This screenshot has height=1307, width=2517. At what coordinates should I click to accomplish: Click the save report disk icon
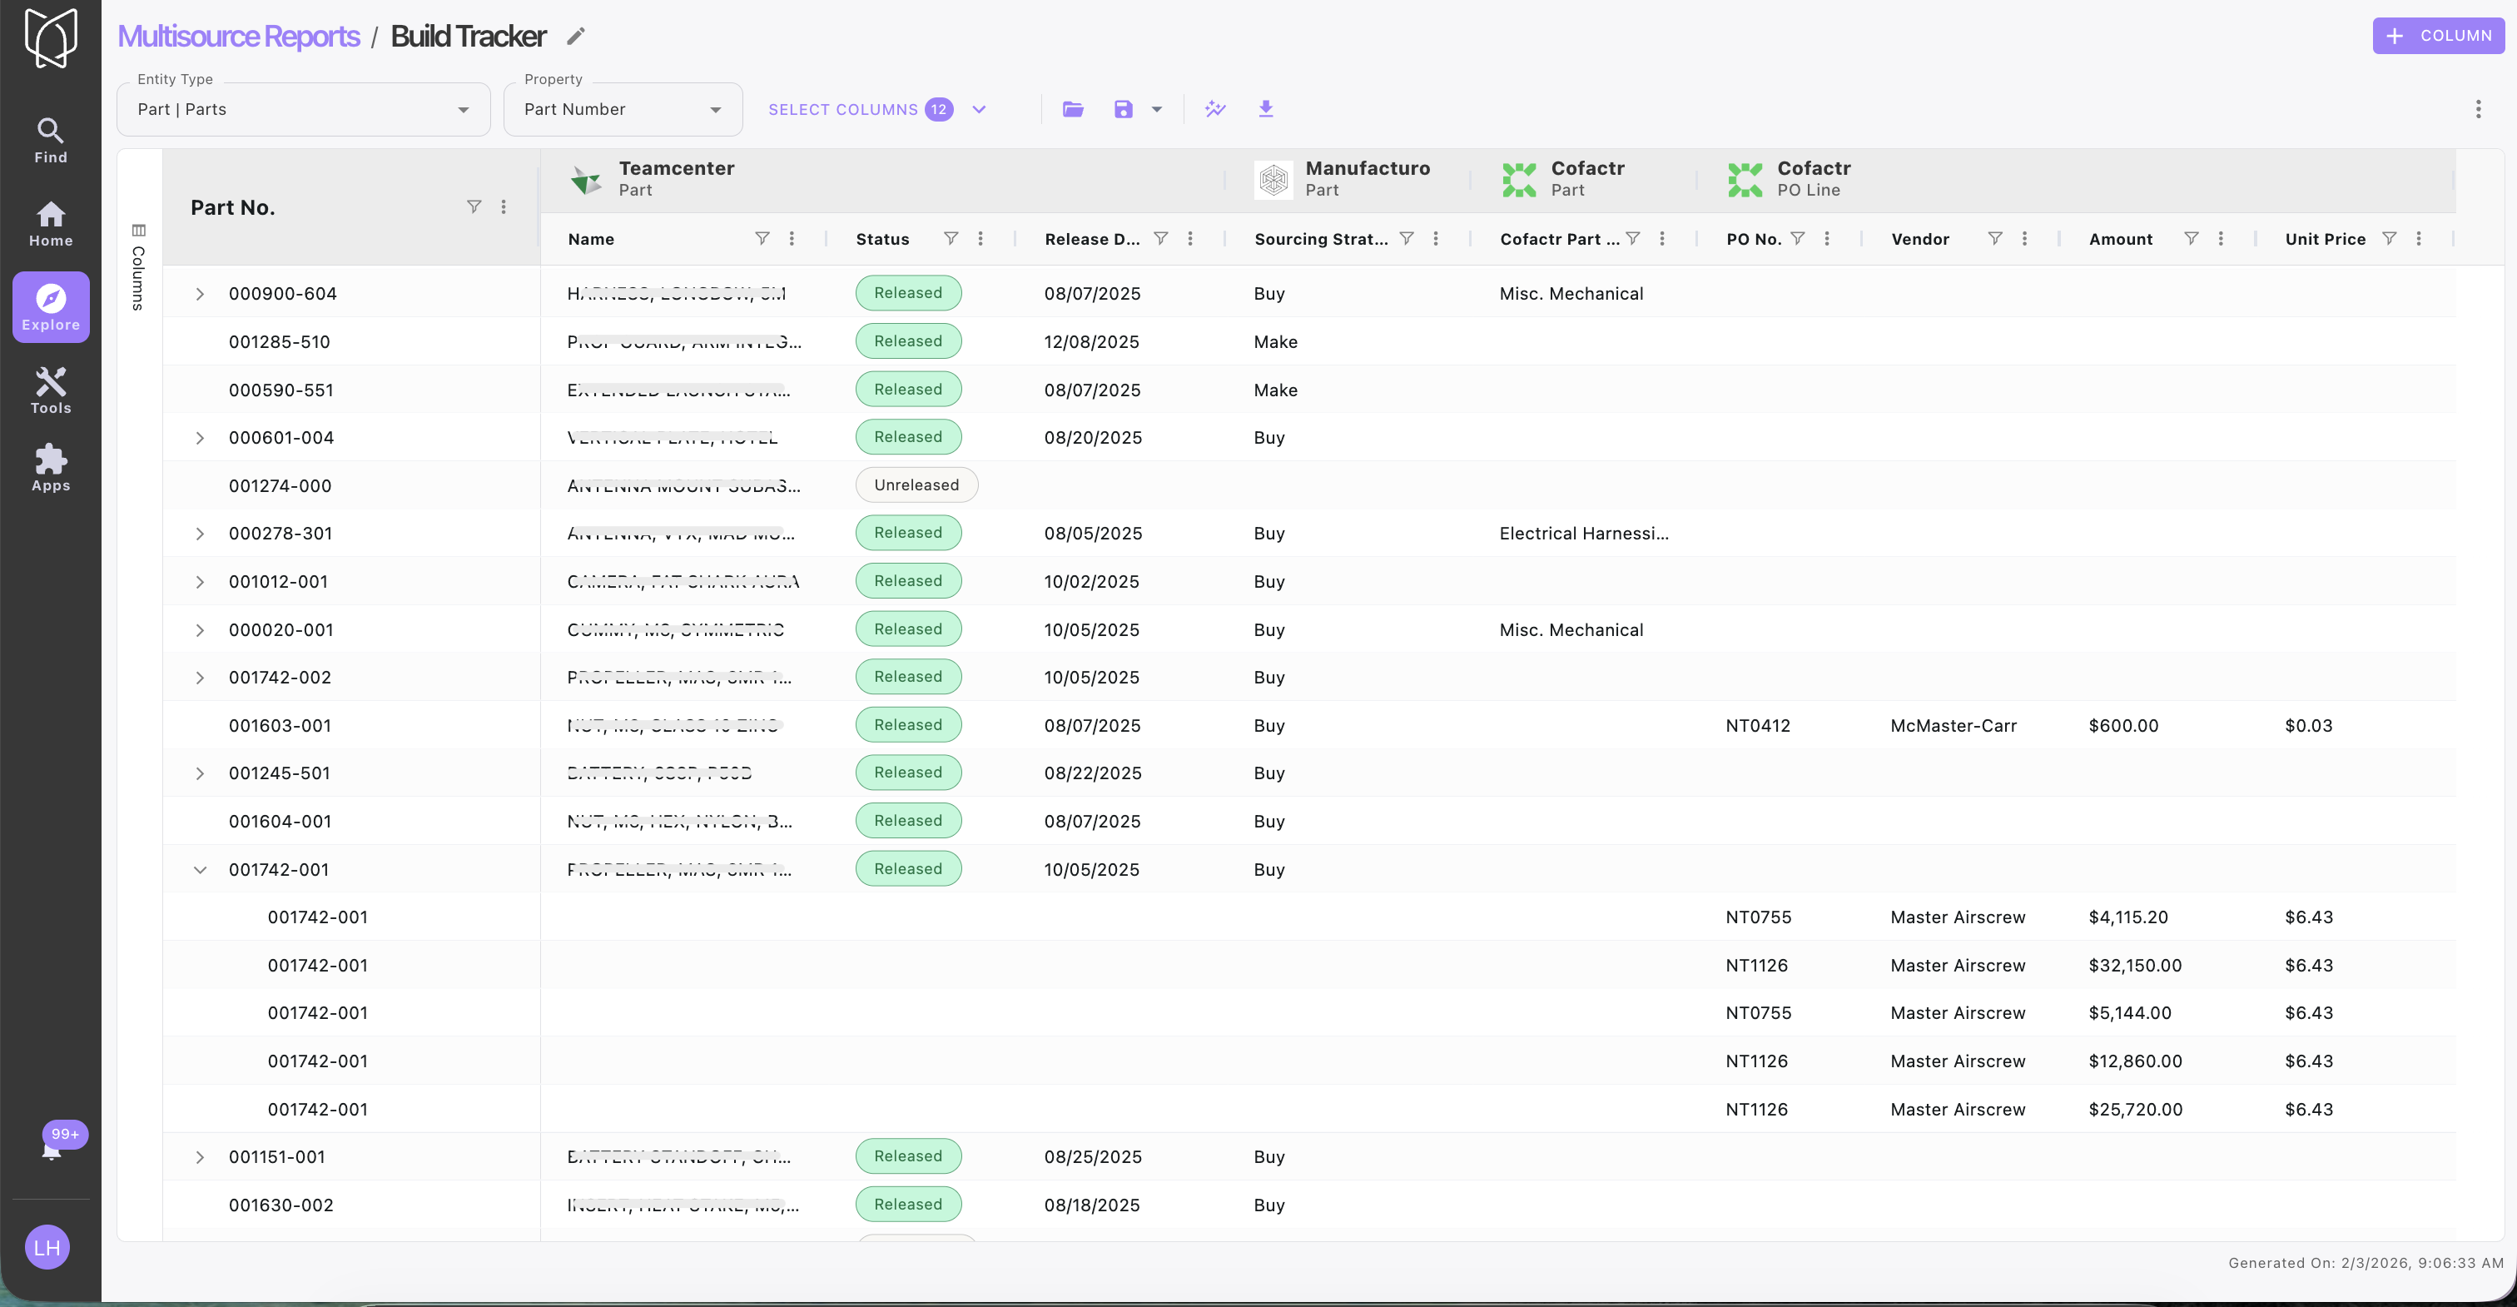click(1123, 110)
